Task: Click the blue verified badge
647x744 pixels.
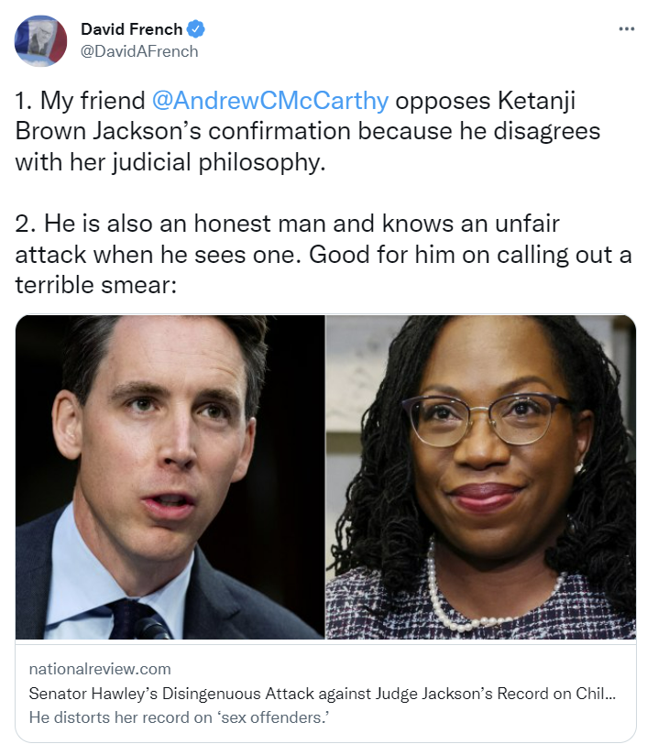Action: coord(195,29)
